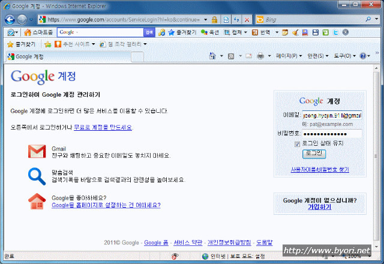This screenshot has height=264, width=384.
Task: Click the address bar URL
Action: click(x=124, y=20)
